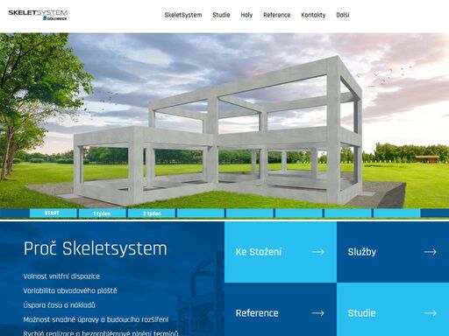Image resolution: width=449 pixels, height=336 pixels.
Task: Select the 2 týden timeline step
Action: point(152,213)
